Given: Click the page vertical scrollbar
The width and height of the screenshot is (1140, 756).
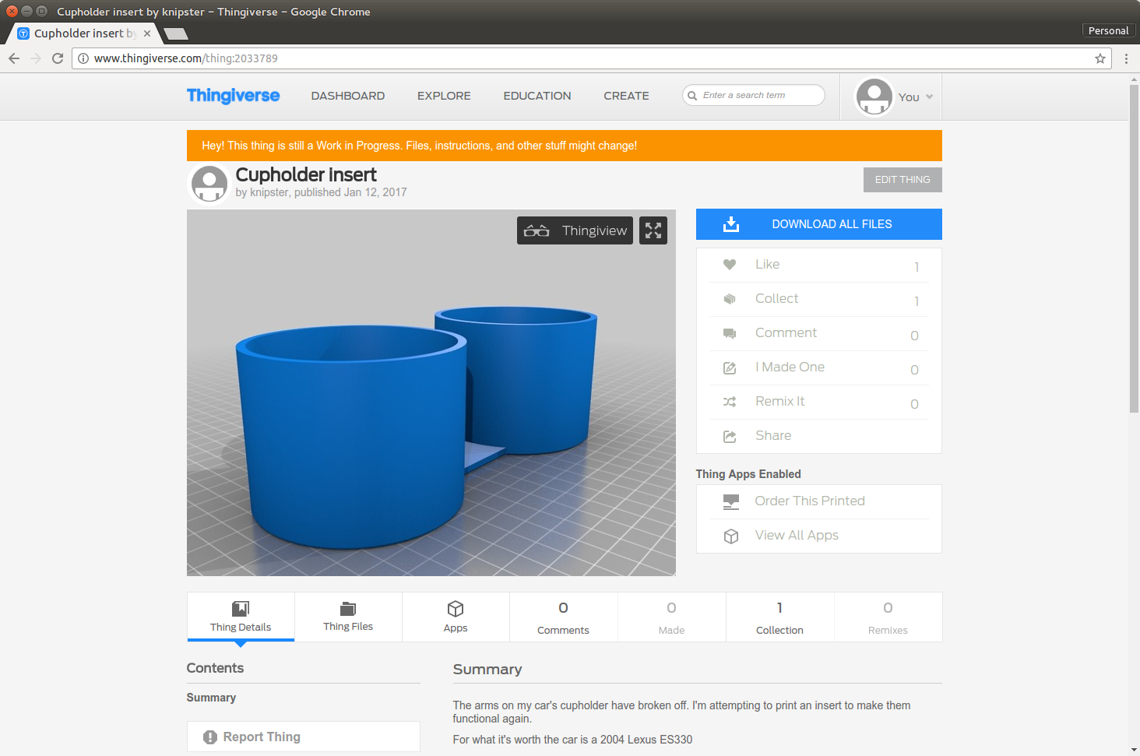Looking at the screenshot, I should 1134,249.
